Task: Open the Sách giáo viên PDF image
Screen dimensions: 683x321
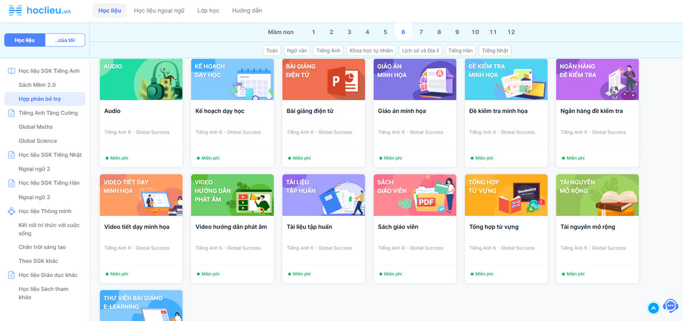Action: tap(415, 195)
